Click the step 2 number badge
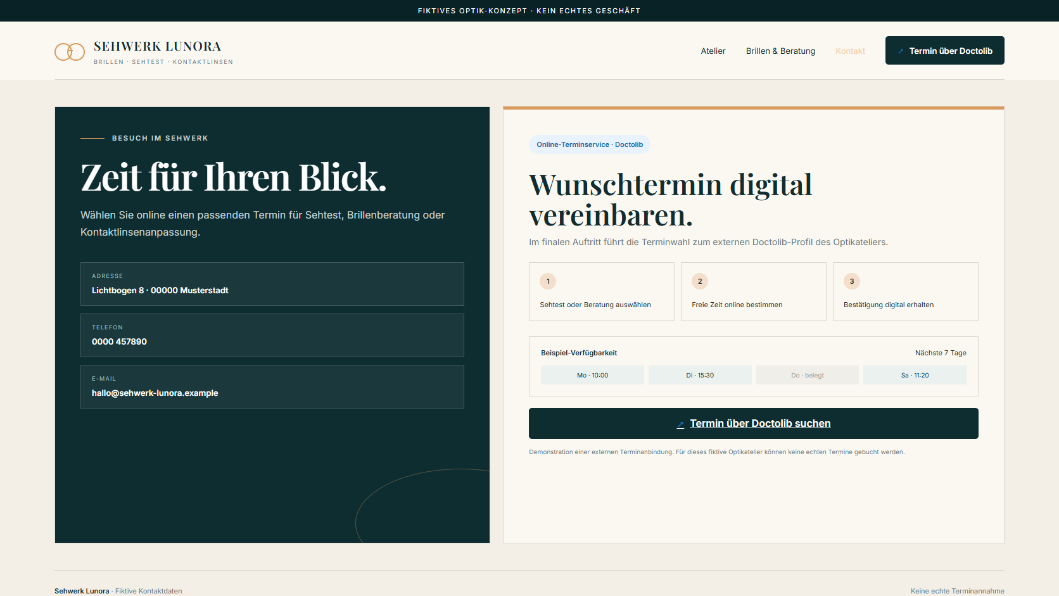Screen dimensions: 1059x596 [700, 281]
